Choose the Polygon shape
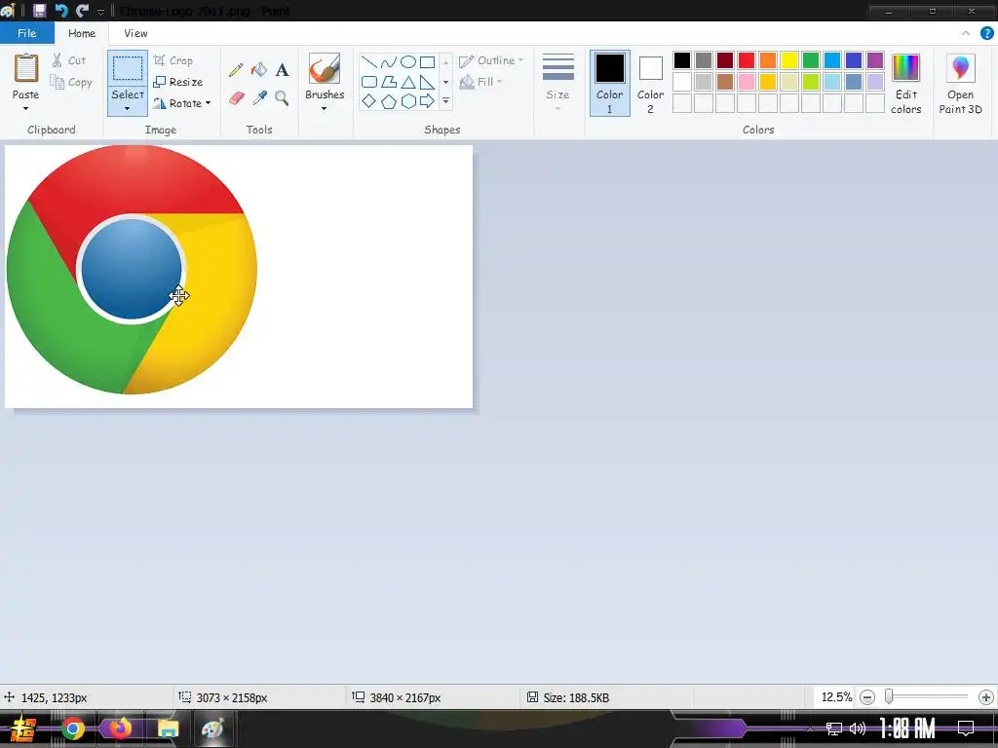998x748 pixels. (388, 82)
